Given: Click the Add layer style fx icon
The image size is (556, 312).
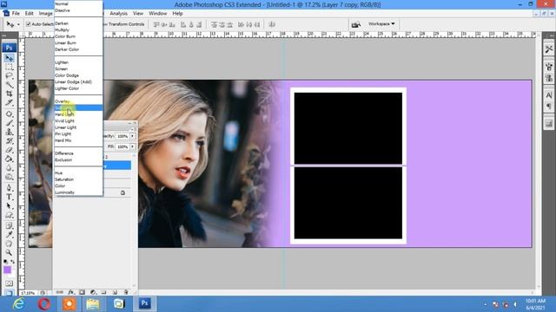Looking at the screenshot, I should point(71,292).
